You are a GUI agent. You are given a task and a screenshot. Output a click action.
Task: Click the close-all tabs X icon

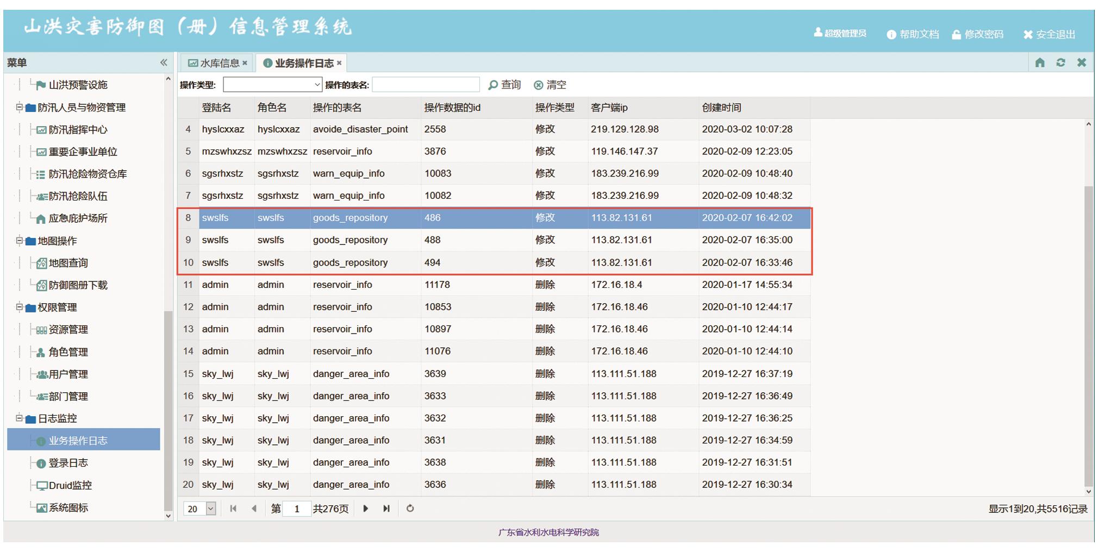(1081, 63)
